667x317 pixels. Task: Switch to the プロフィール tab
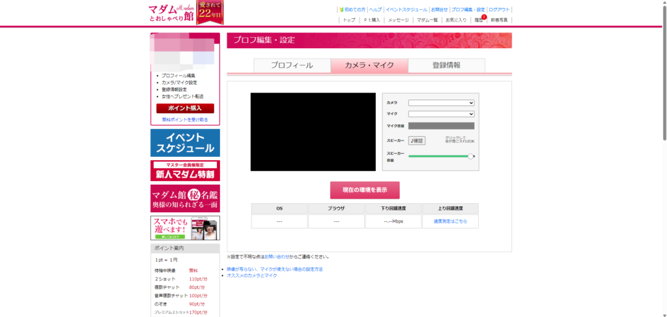pos(292,66)
